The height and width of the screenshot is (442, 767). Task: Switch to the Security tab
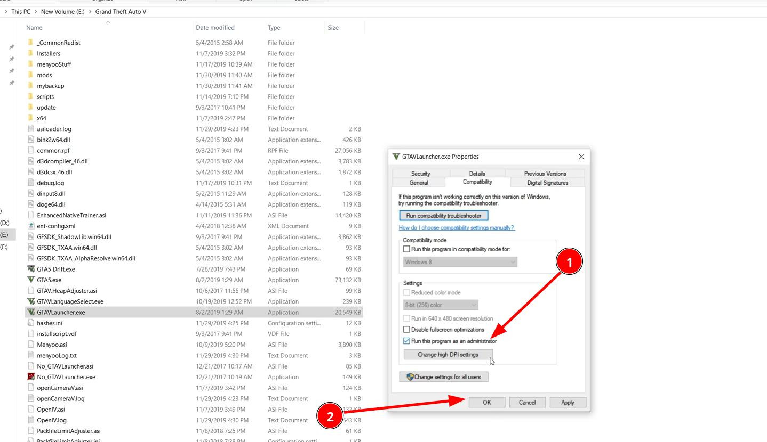point(420,174)
